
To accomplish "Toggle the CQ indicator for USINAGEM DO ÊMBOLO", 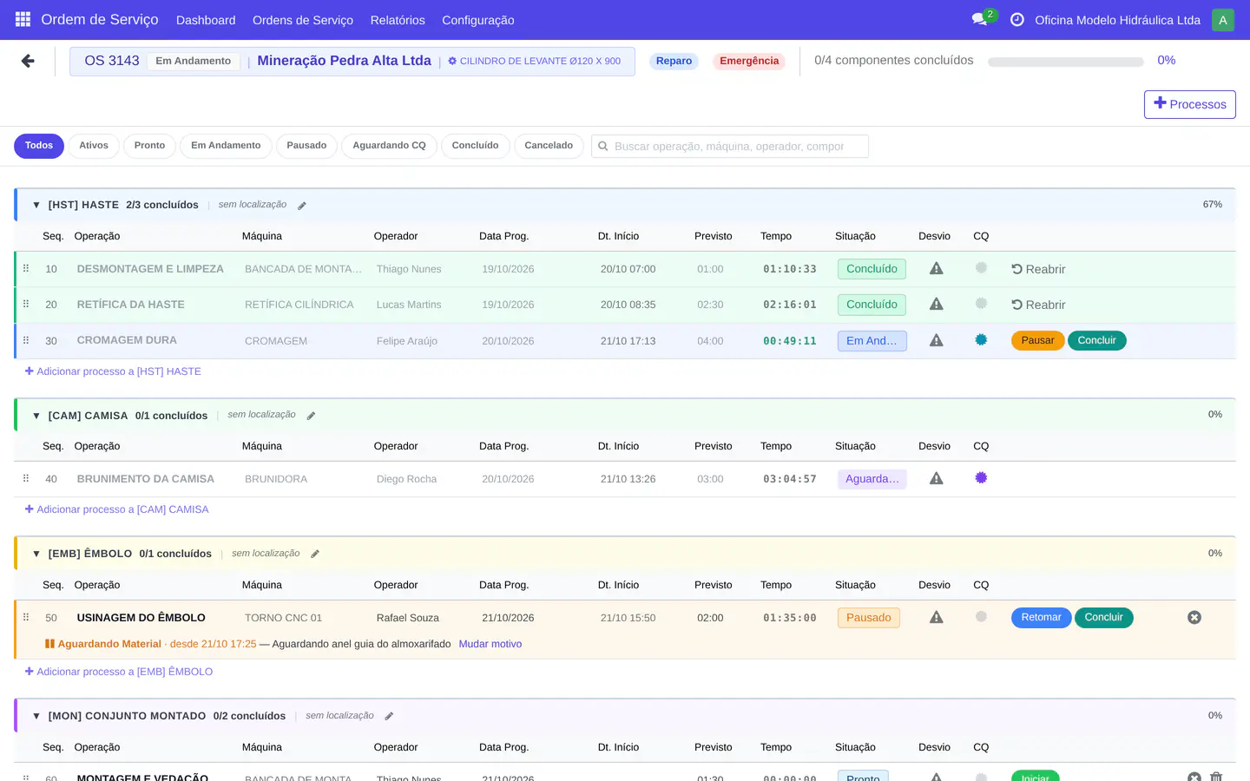I will (x=981, y=617).
